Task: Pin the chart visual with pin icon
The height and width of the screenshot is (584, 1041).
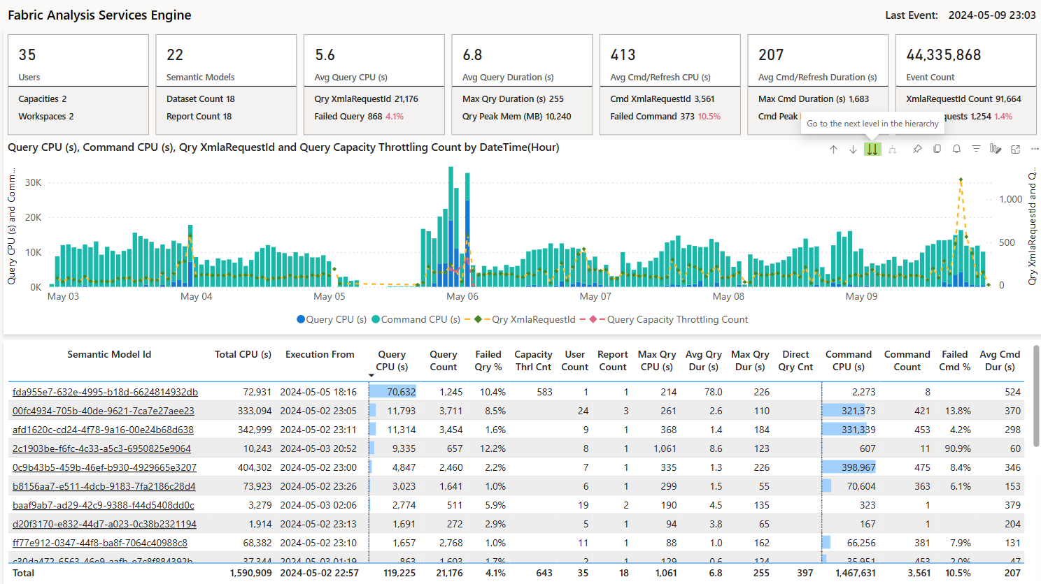Action: click(x=917, y=149)
